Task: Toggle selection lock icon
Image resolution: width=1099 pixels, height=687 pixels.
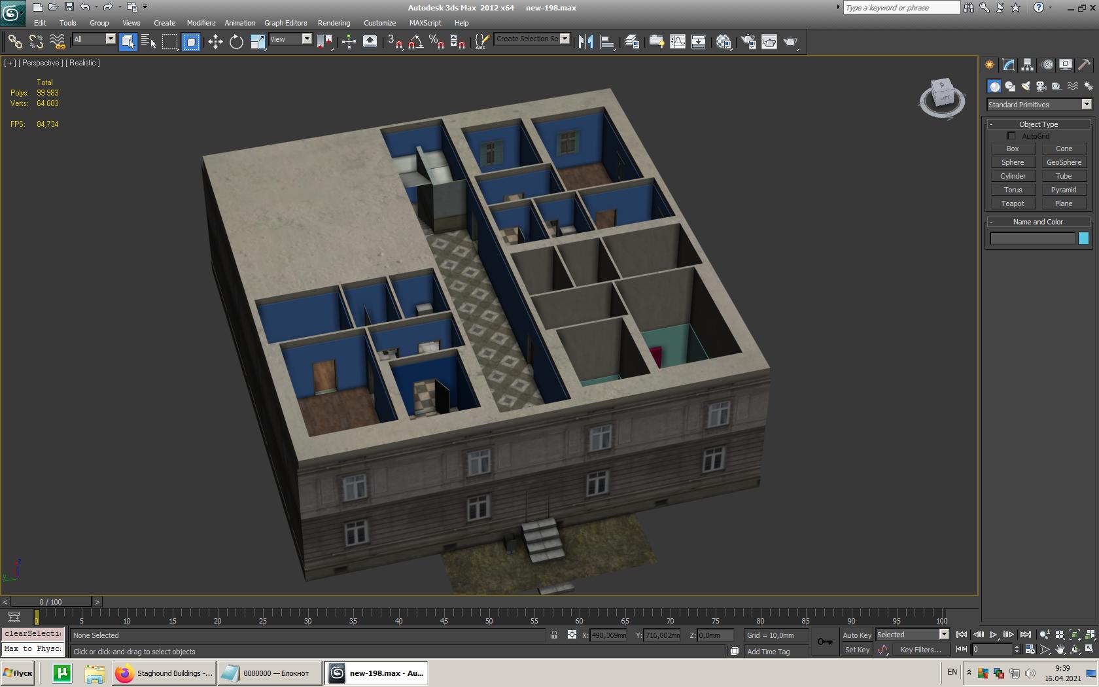Action: coord(554,635)
